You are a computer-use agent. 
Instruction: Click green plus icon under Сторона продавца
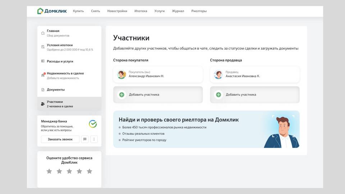point(218,94)
